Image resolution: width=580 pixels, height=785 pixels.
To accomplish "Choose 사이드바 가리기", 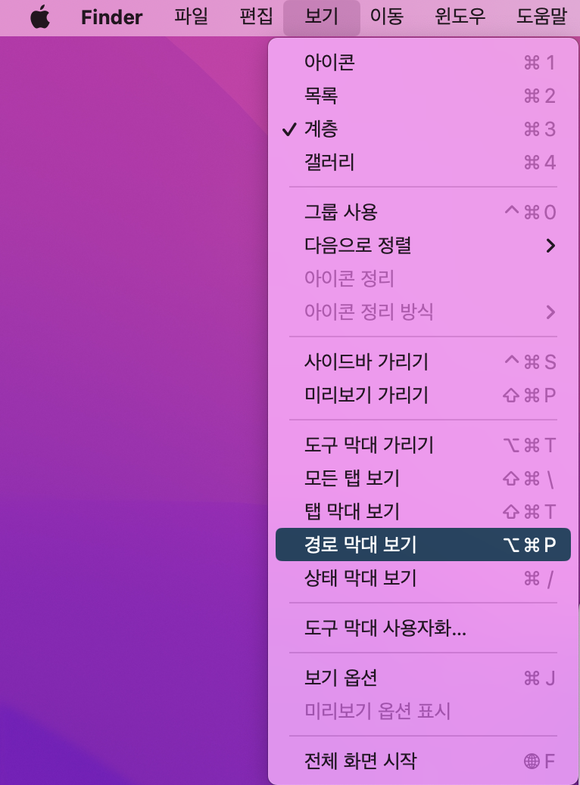I will pyautogui.click(x=423, y=361).
